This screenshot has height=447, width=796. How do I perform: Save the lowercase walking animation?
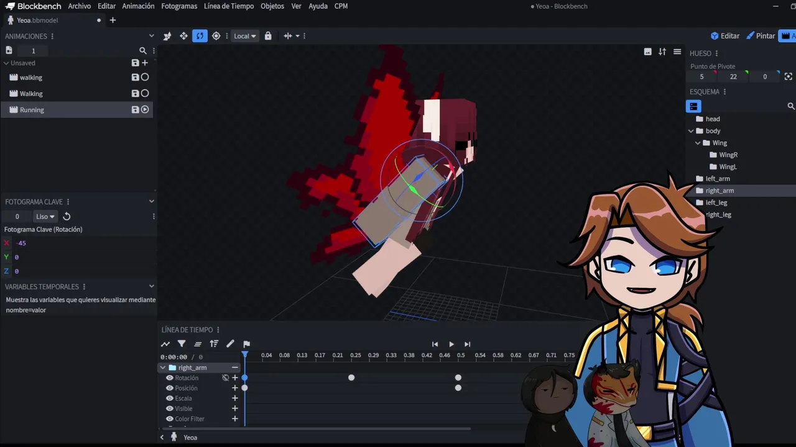point(135,77)
